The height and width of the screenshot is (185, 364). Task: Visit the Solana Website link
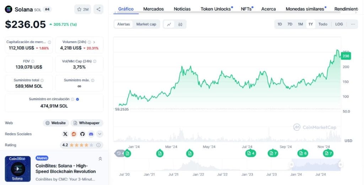(56, 123)
